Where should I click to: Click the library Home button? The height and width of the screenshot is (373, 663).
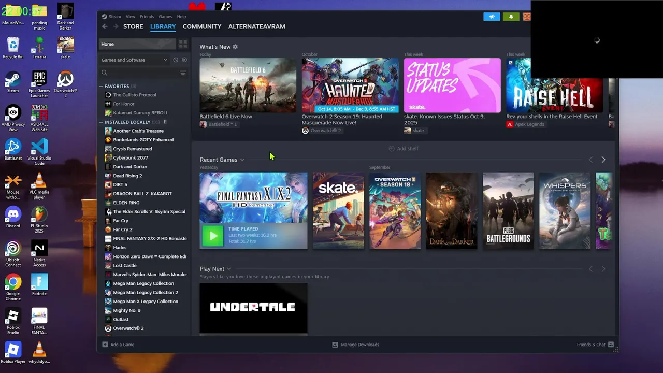[137, 44]
